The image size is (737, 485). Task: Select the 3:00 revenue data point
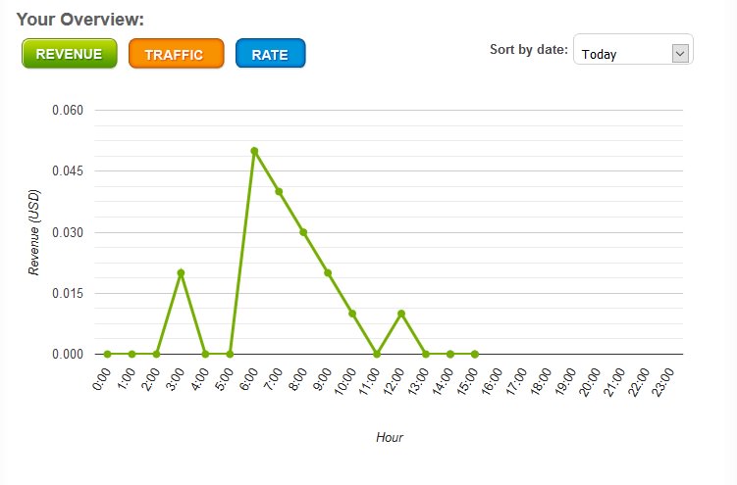[x=181, y=273]
